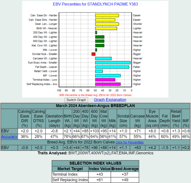This screenshot has height=183, width=191.
Task: Click the red Scrotal Size bar
Action: click(x=93, y=54)
